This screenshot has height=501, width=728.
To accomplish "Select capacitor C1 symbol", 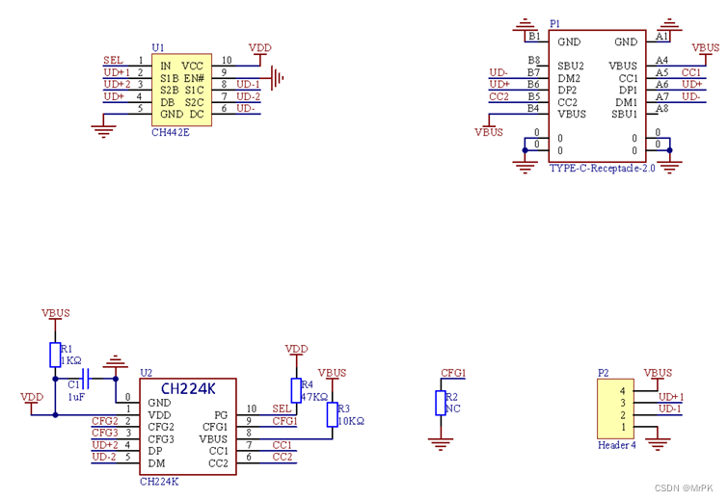I will coord(85,379).
